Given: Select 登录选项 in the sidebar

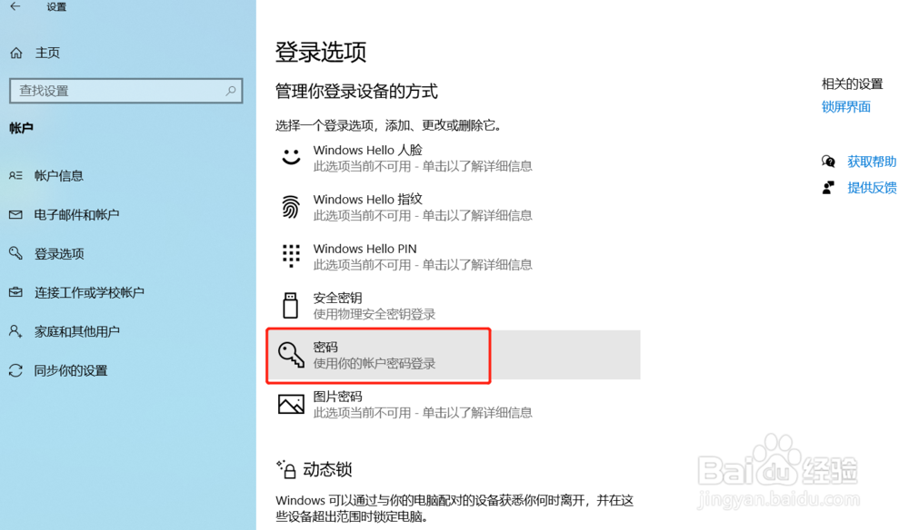Looking at the screenshot, I should tap(59, 253).
